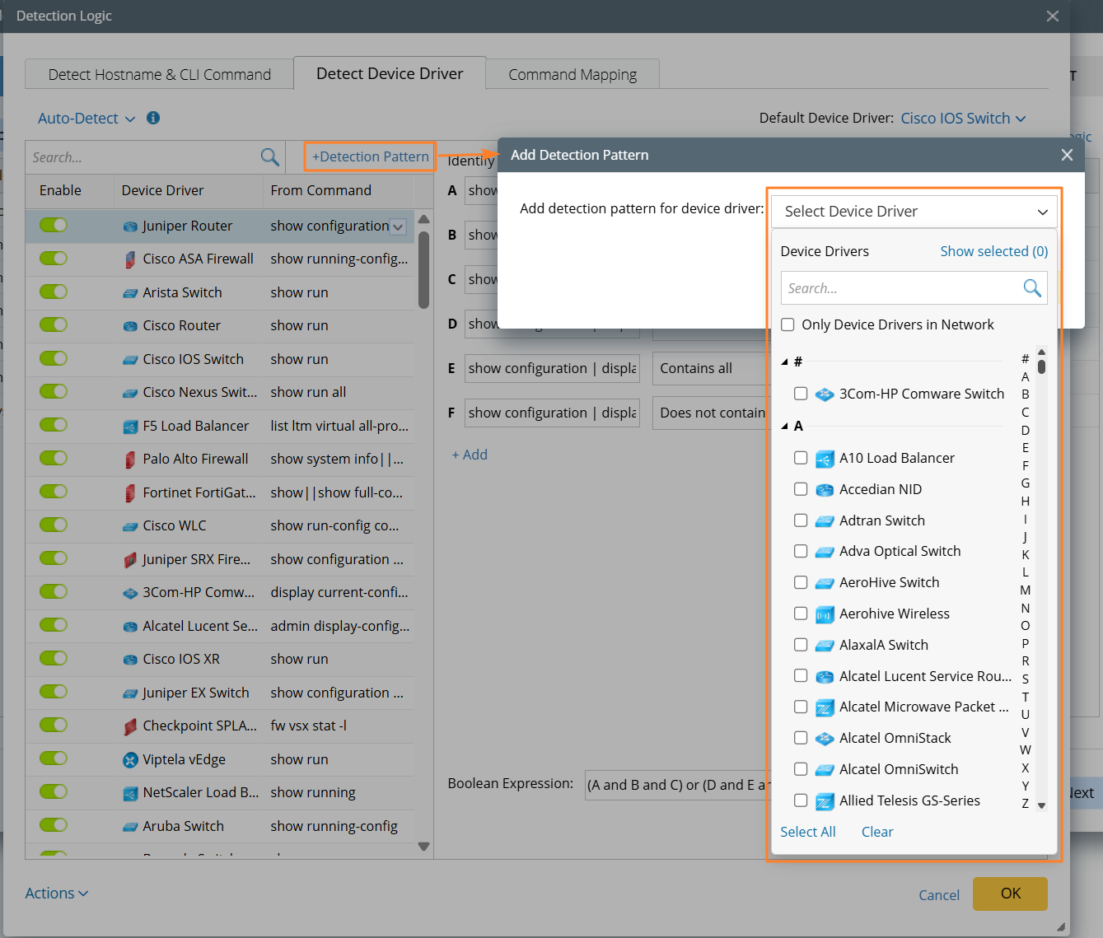Screen dimensions: 1103x938
Task: Tick the A10 Load Balancer checkbox
Action: click(801, 458)
